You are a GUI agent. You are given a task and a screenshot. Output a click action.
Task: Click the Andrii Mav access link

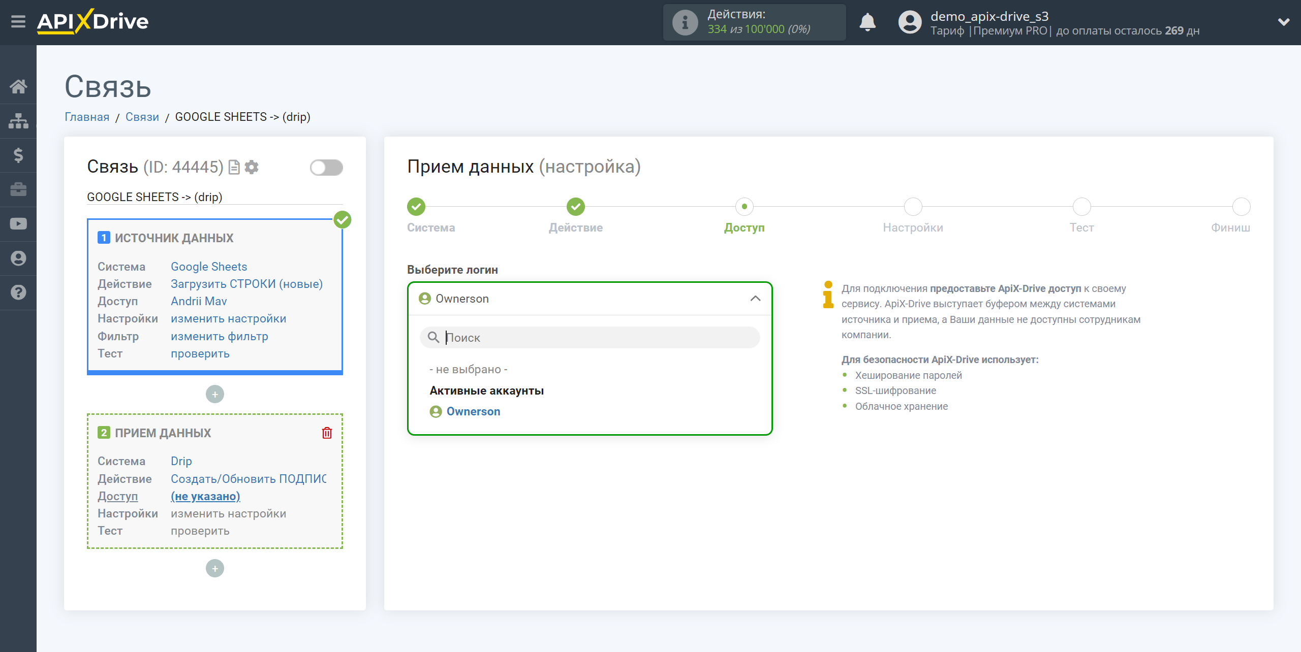pyautogui.click(x=199, y=301)
